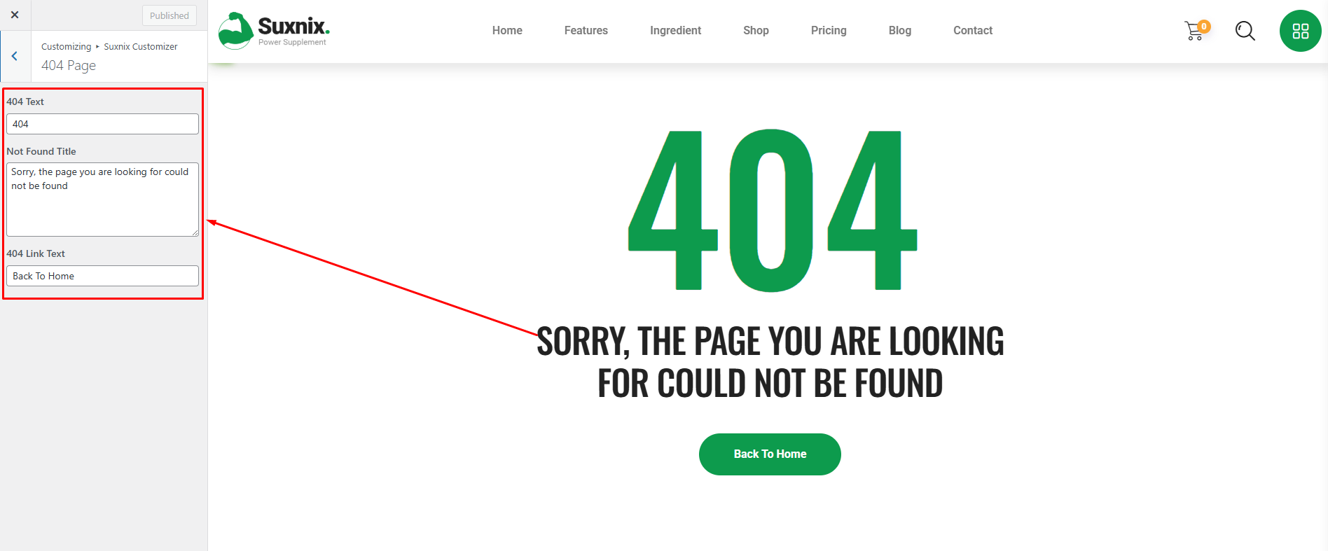Focus the 404 Link Text field

click(102, 276)
